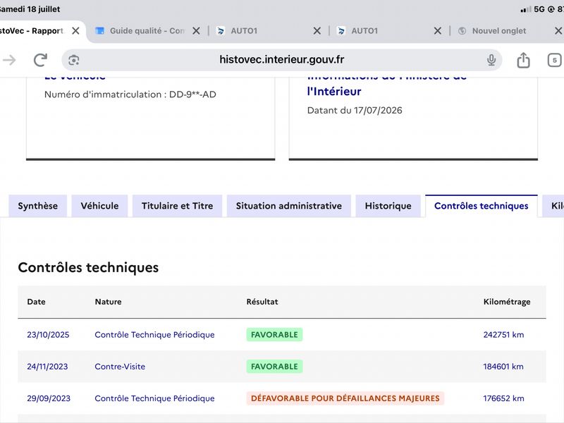The height and width of the screenshot is (423, 564).
Task: Go forward with the browser arrow
Action: pyautogui.click(x=9, y=60)
